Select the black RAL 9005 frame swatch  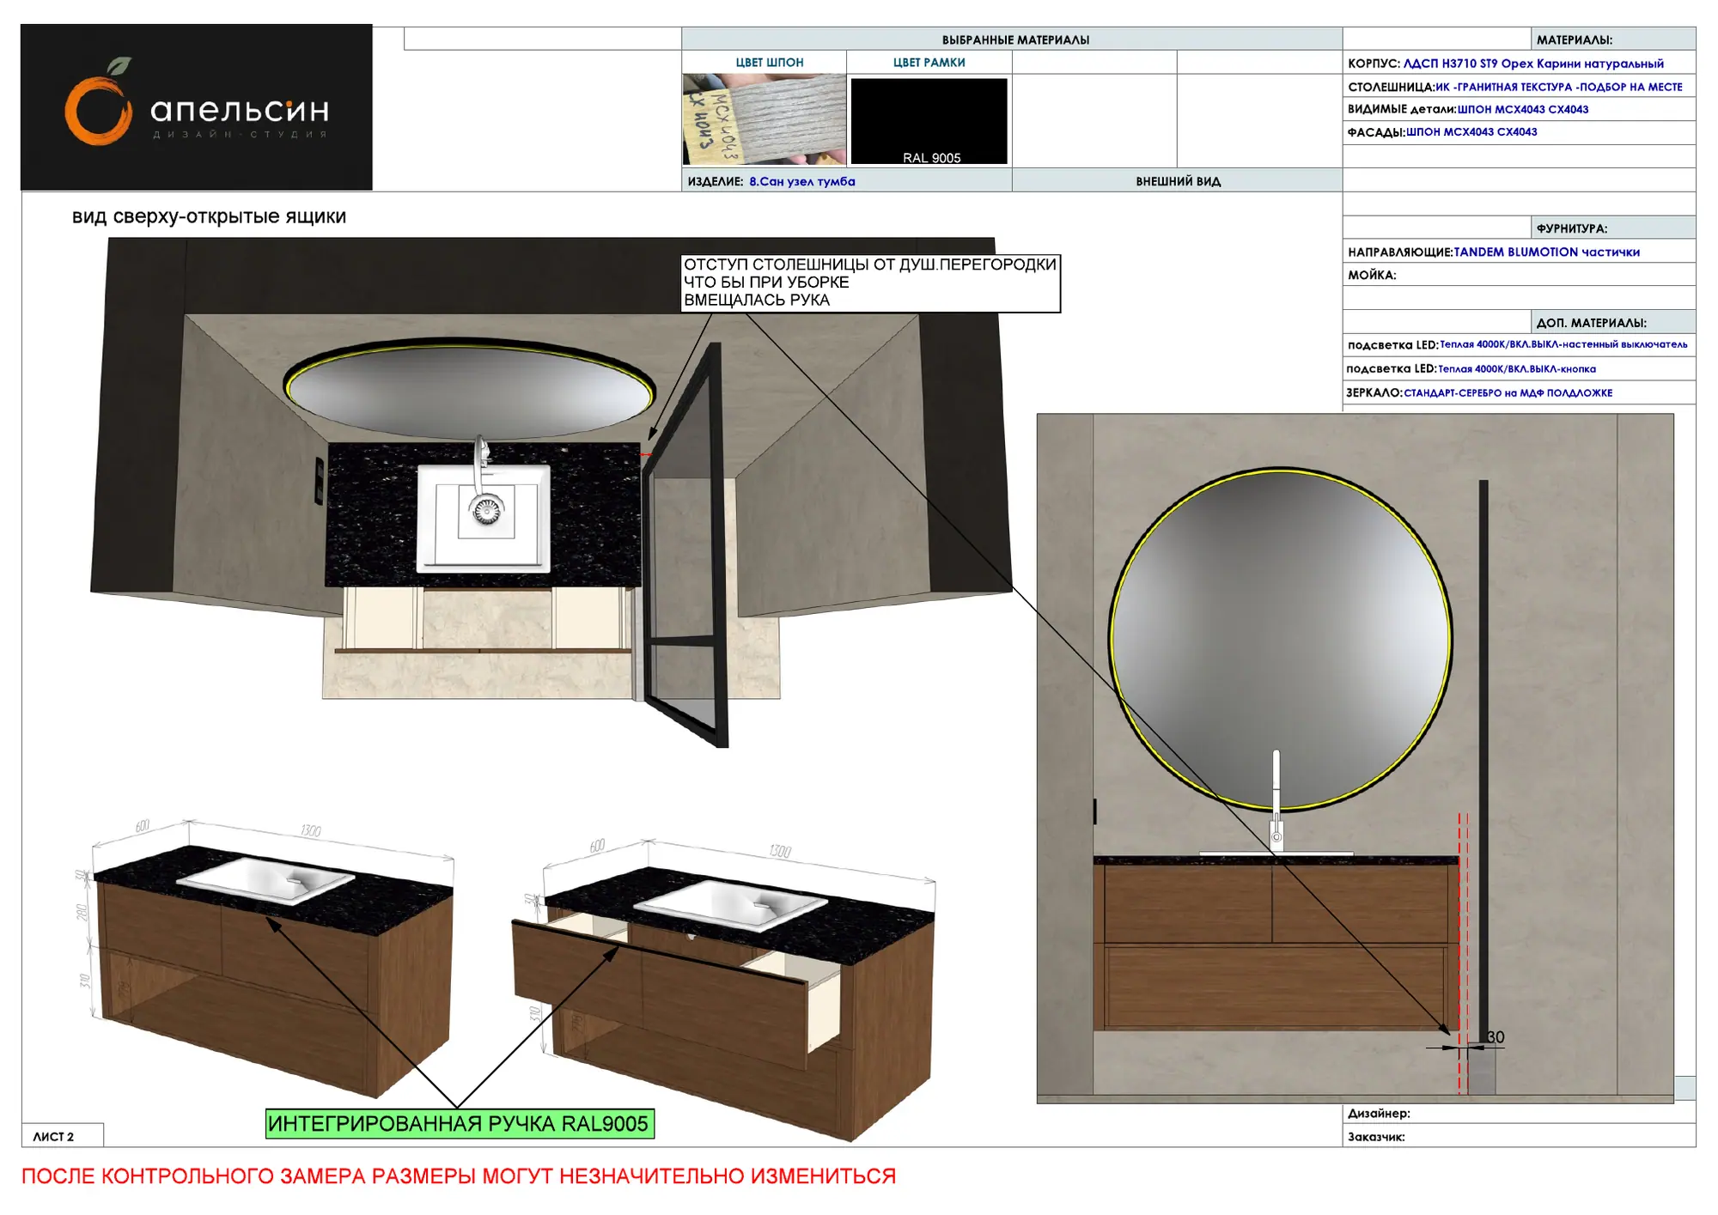(929, 121)
